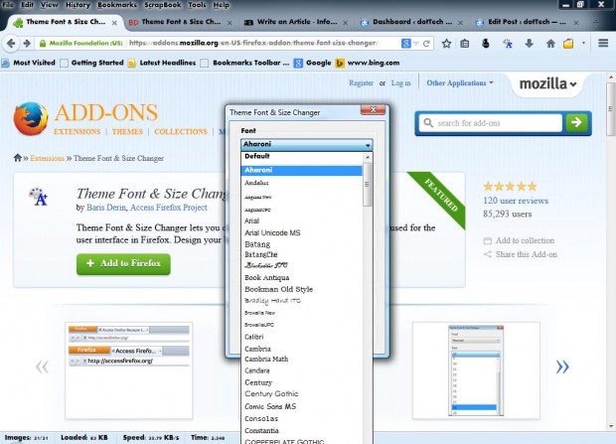The height and width of the screenshot is (444, 616).
Task: Open dropdown arrow next to ScrapBook icon
Action: [x=583, y=44]
